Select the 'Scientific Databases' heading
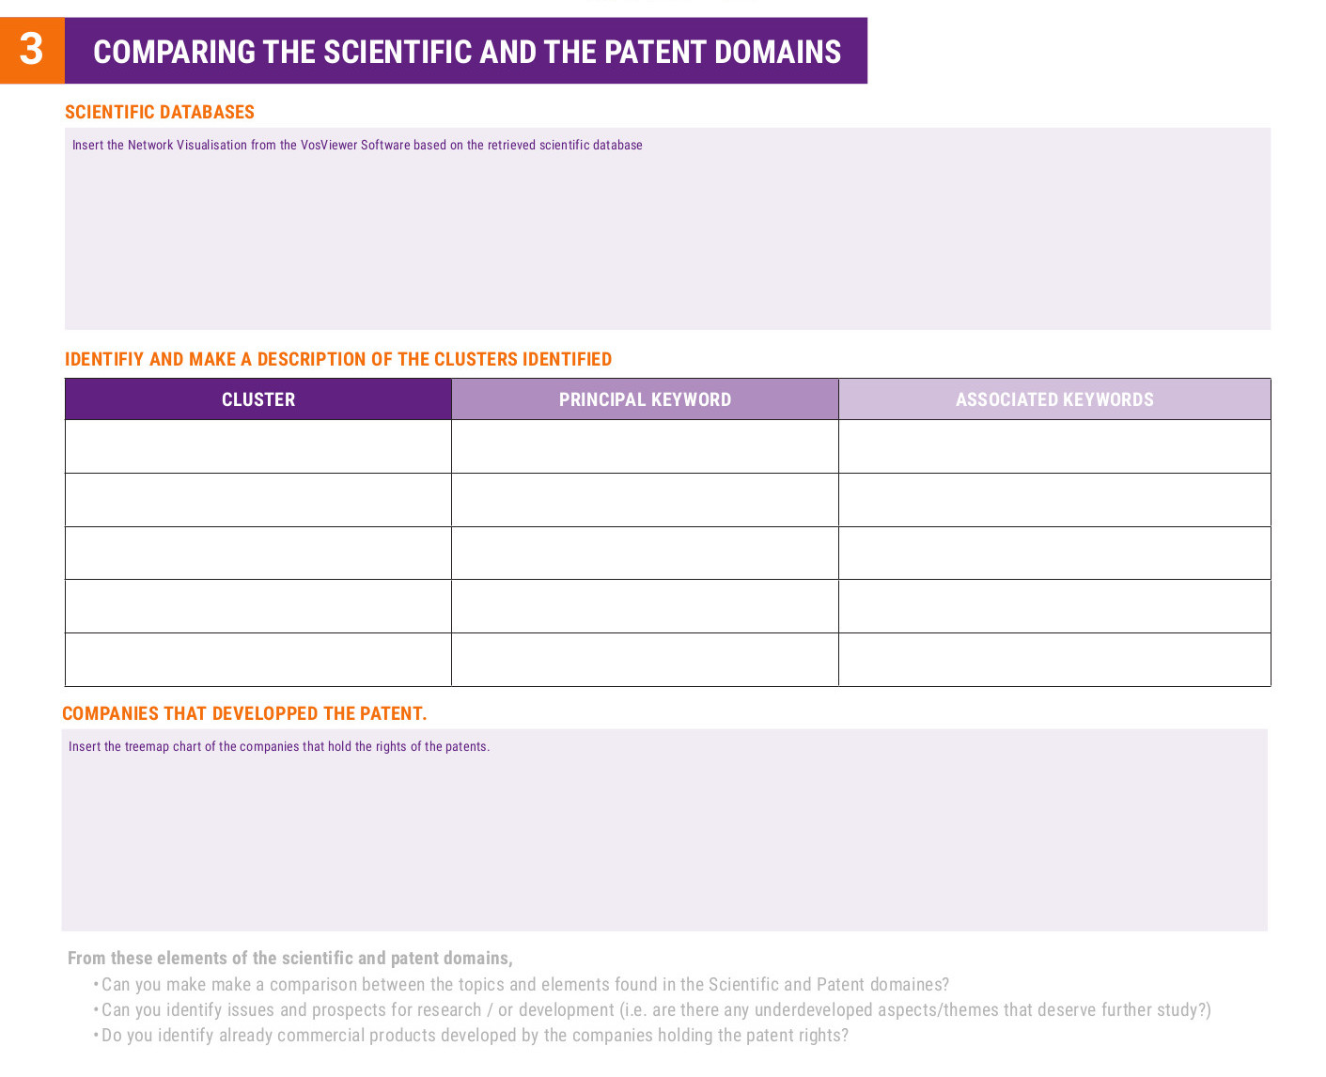This screenshot has height=1077, width=1326. pyautogui.click(x=160, y=112)
